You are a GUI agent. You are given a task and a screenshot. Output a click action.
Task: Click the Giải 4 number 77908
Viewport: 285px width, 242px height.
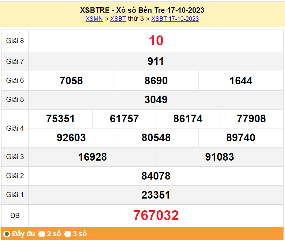(x=251, y=119)
